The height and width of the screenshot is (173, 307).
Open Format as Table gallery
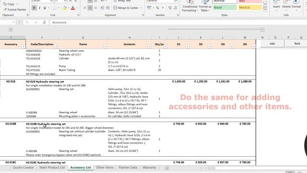[x=205, y=6]
